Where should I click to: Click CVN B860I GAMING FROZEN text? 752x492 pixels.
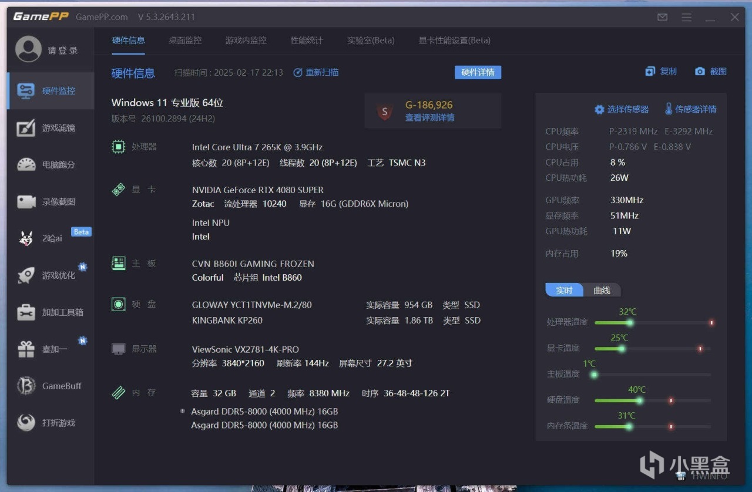253,264
